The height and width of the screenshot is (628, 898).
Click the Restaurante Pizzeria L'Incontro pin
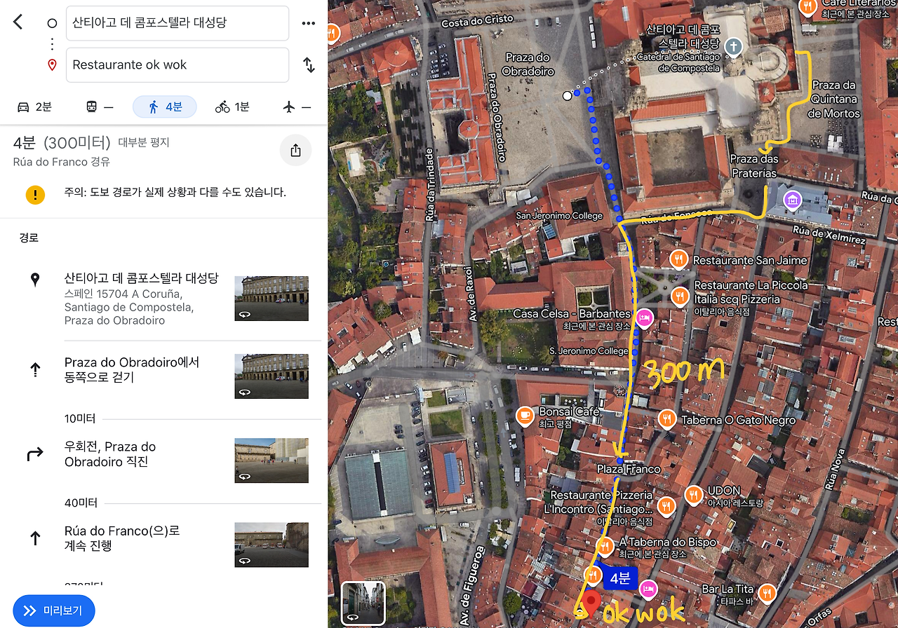pos(666,505)
